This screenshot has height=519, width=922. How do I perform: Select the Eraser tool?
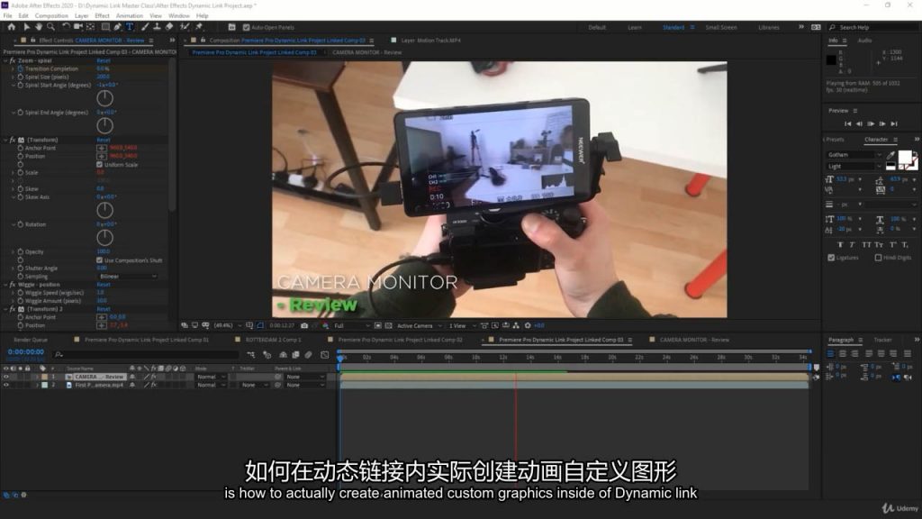click(x=169, y=27)
